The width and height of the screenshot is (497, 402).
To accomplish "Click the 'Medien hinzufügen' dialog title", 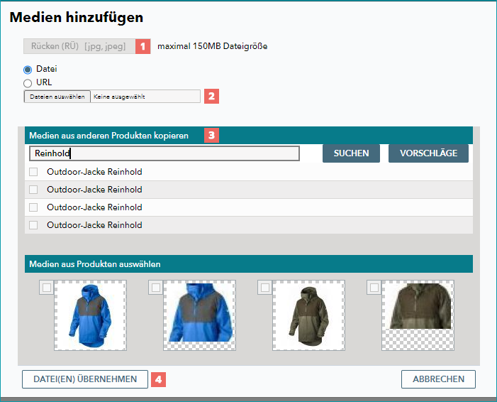I will [77, 17].
